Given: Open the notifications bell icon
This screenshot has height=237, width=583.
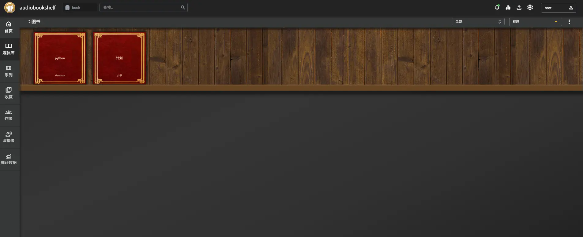Looking at the screenshot, I should (x=497, y=8).
